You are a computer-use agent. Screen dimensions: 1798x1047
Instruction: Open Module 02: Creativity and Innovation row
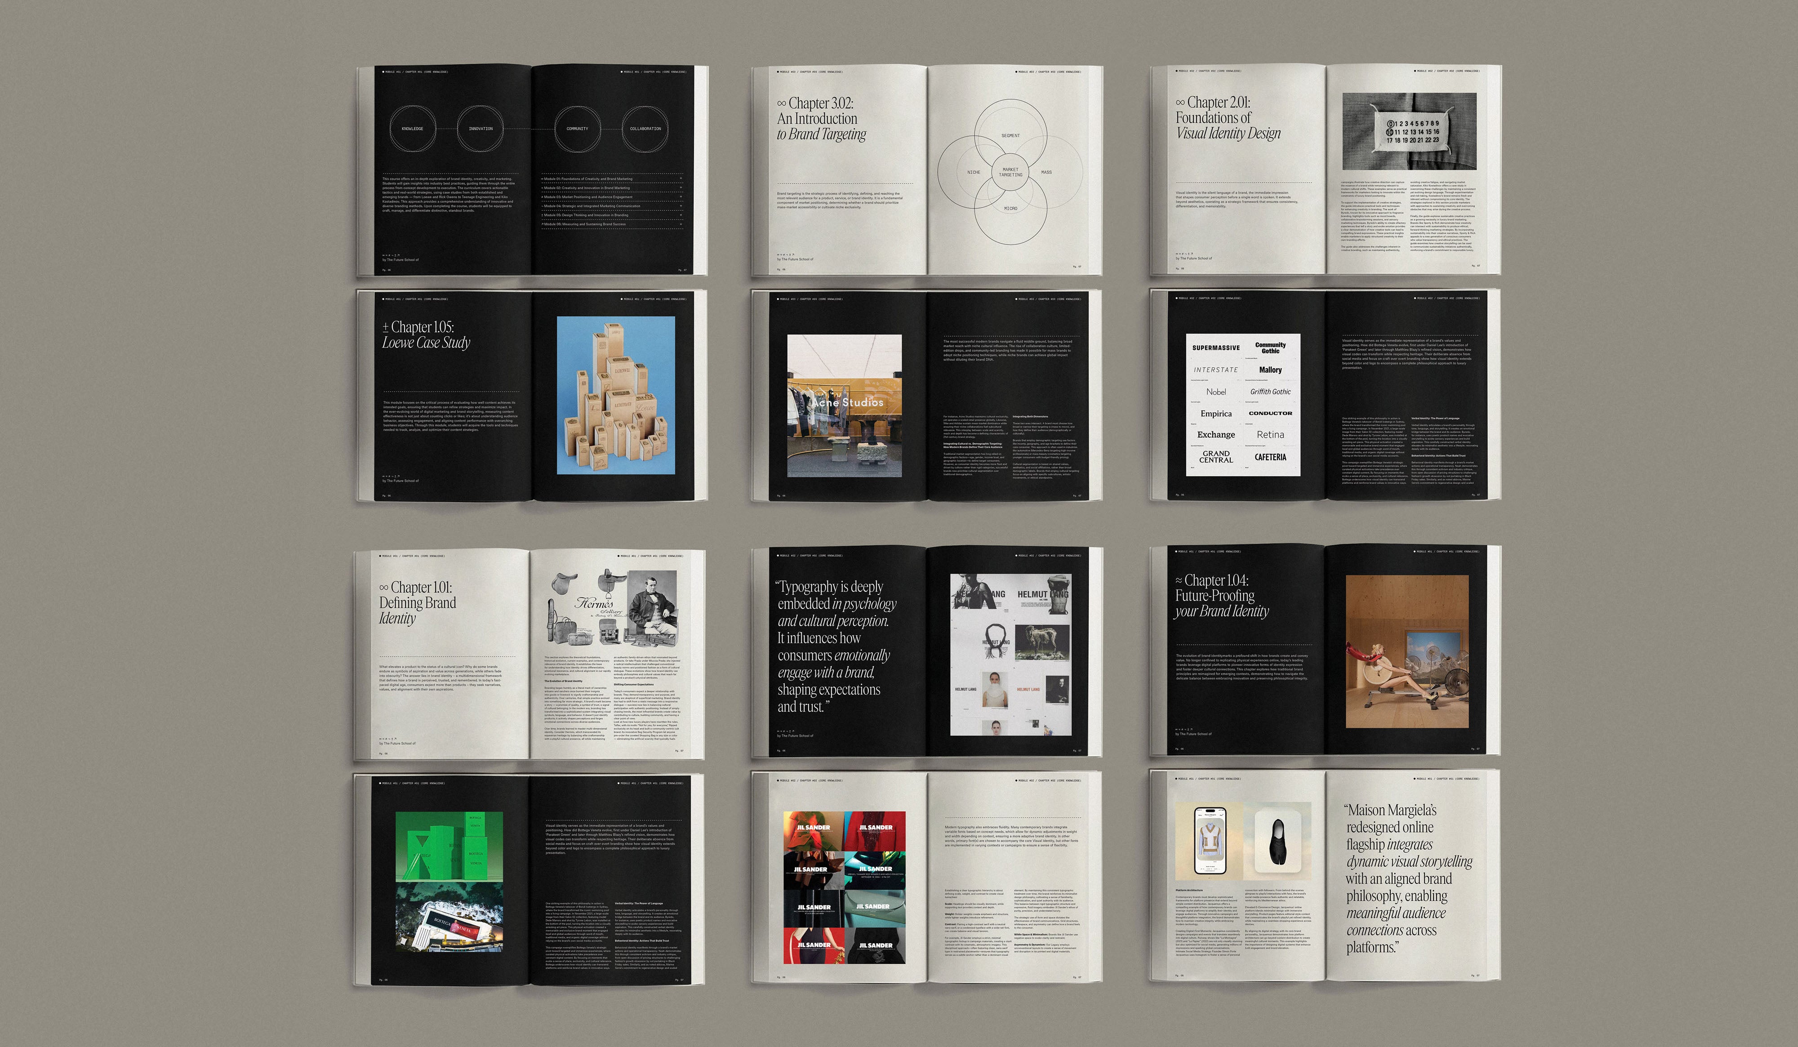click(x=587, y=188)
